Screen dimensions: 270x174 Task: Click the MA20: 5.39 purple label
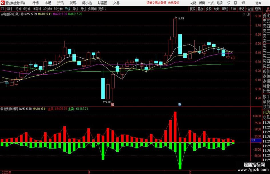click(x=60, y=14)
